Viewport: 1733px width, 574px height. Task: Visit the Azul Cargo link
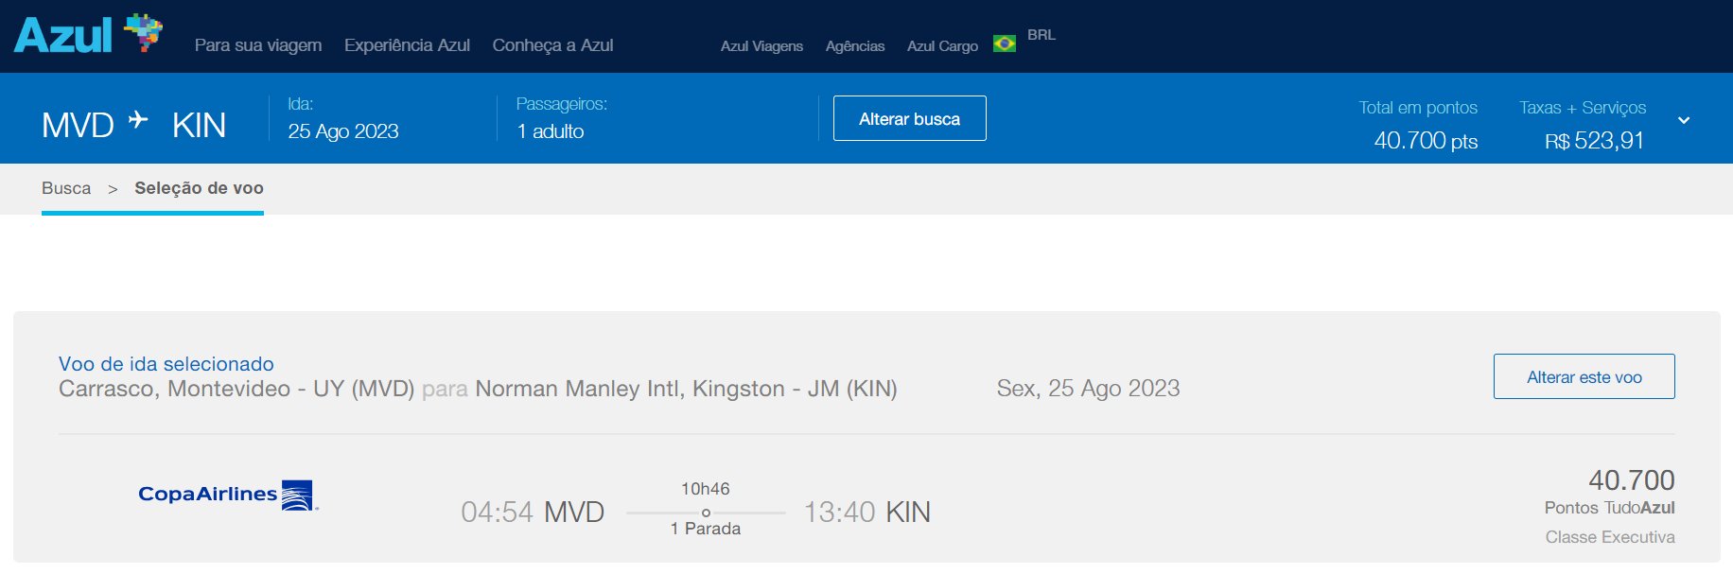pos(942,46)
